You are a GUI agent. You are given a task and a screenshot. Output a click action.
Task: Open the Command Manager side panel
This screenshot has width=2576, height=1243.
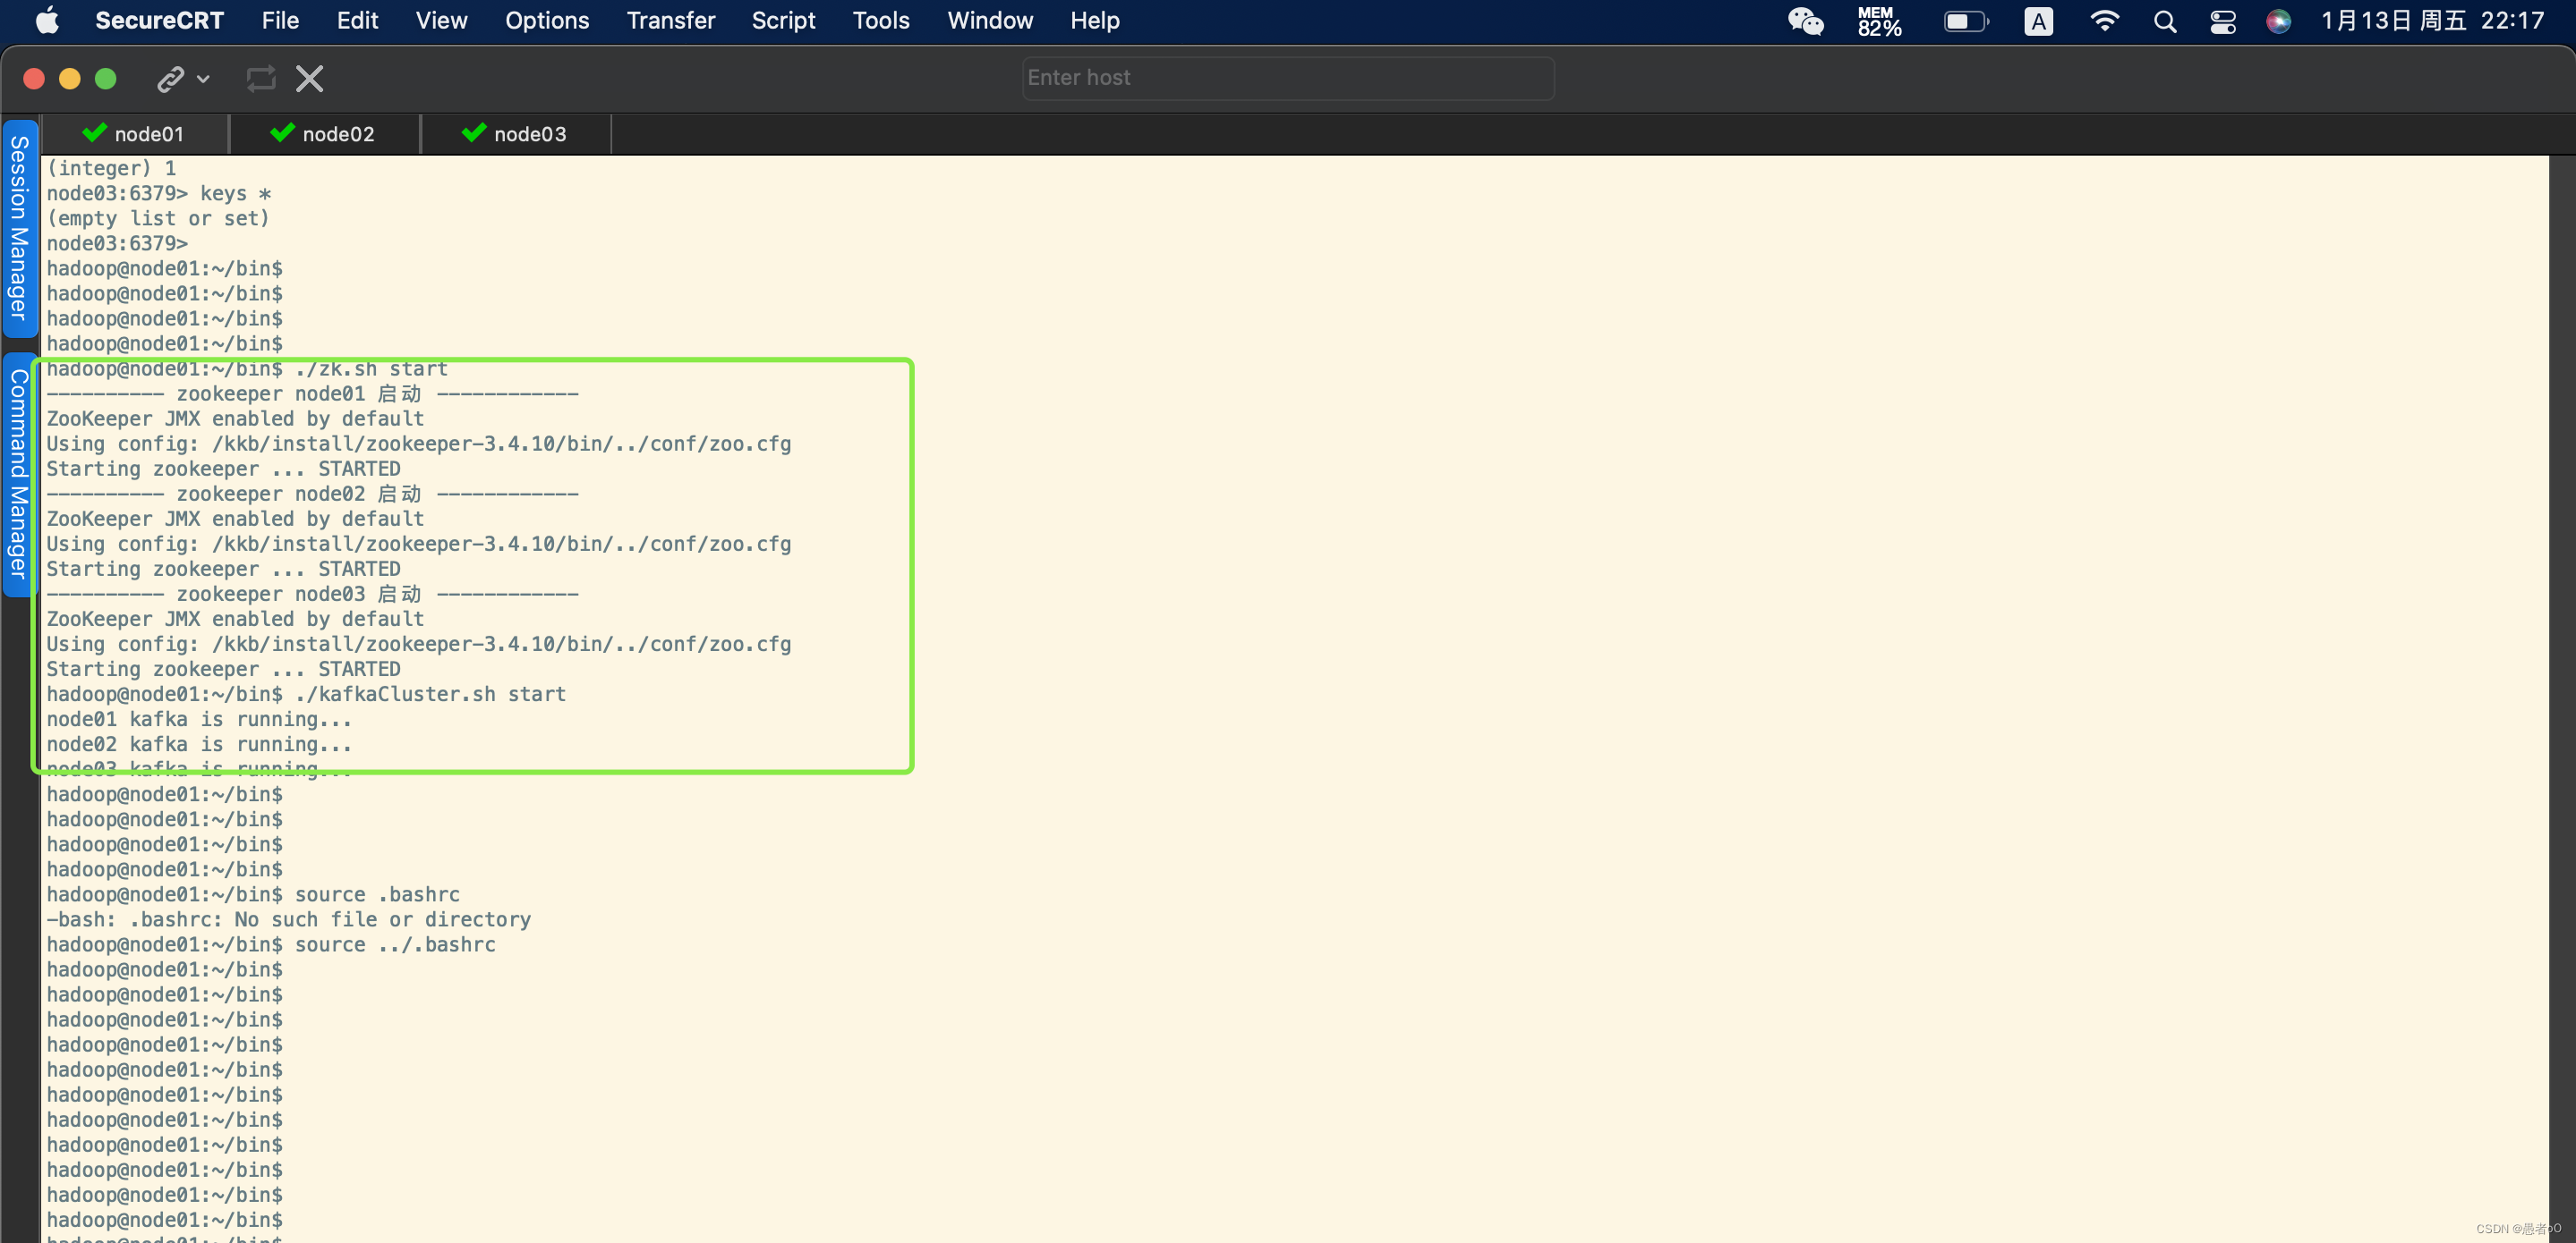tap(19, 474)
